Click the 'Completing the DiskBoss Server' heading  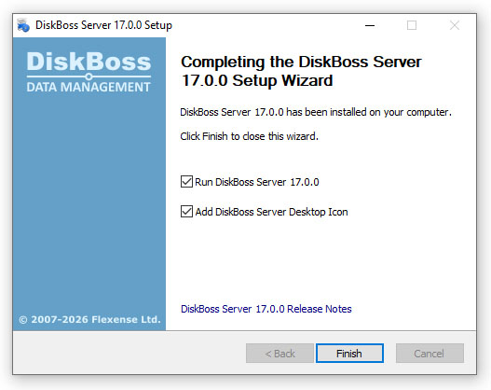[301, 71]
